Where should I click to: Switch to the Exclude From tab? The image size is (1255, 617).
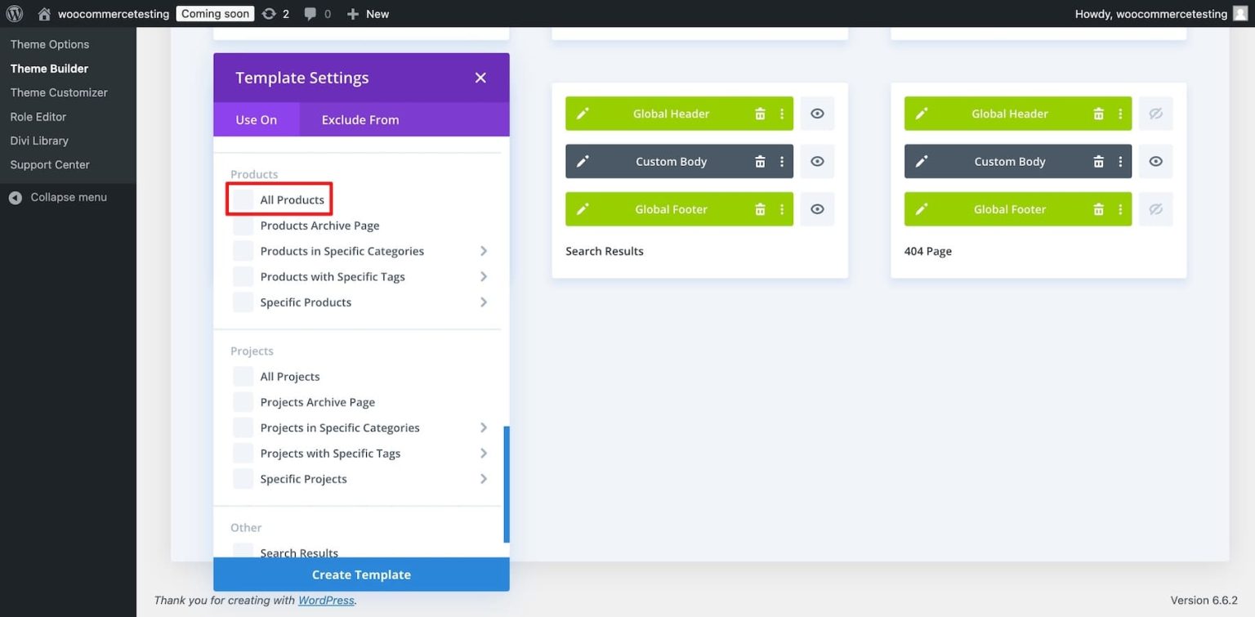pos(360,119)
